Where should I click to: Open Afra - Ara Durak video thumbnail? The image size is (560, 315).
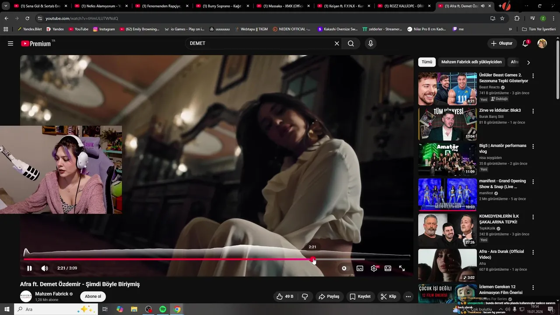448,265
